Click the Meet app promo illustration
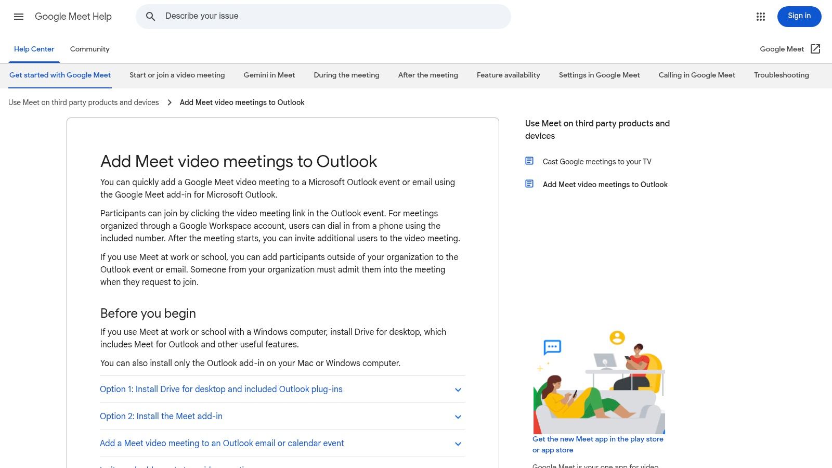This screenshot has width=832, height=468. pyautogui.click(x=599, y=382)
